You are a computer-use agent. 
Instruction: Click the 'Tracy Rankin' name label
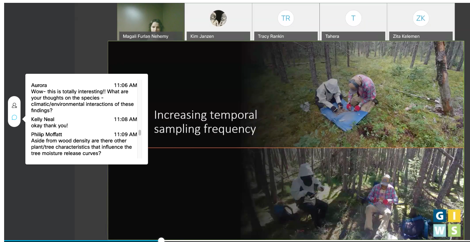pyautogui.click(x=271, y=36)
